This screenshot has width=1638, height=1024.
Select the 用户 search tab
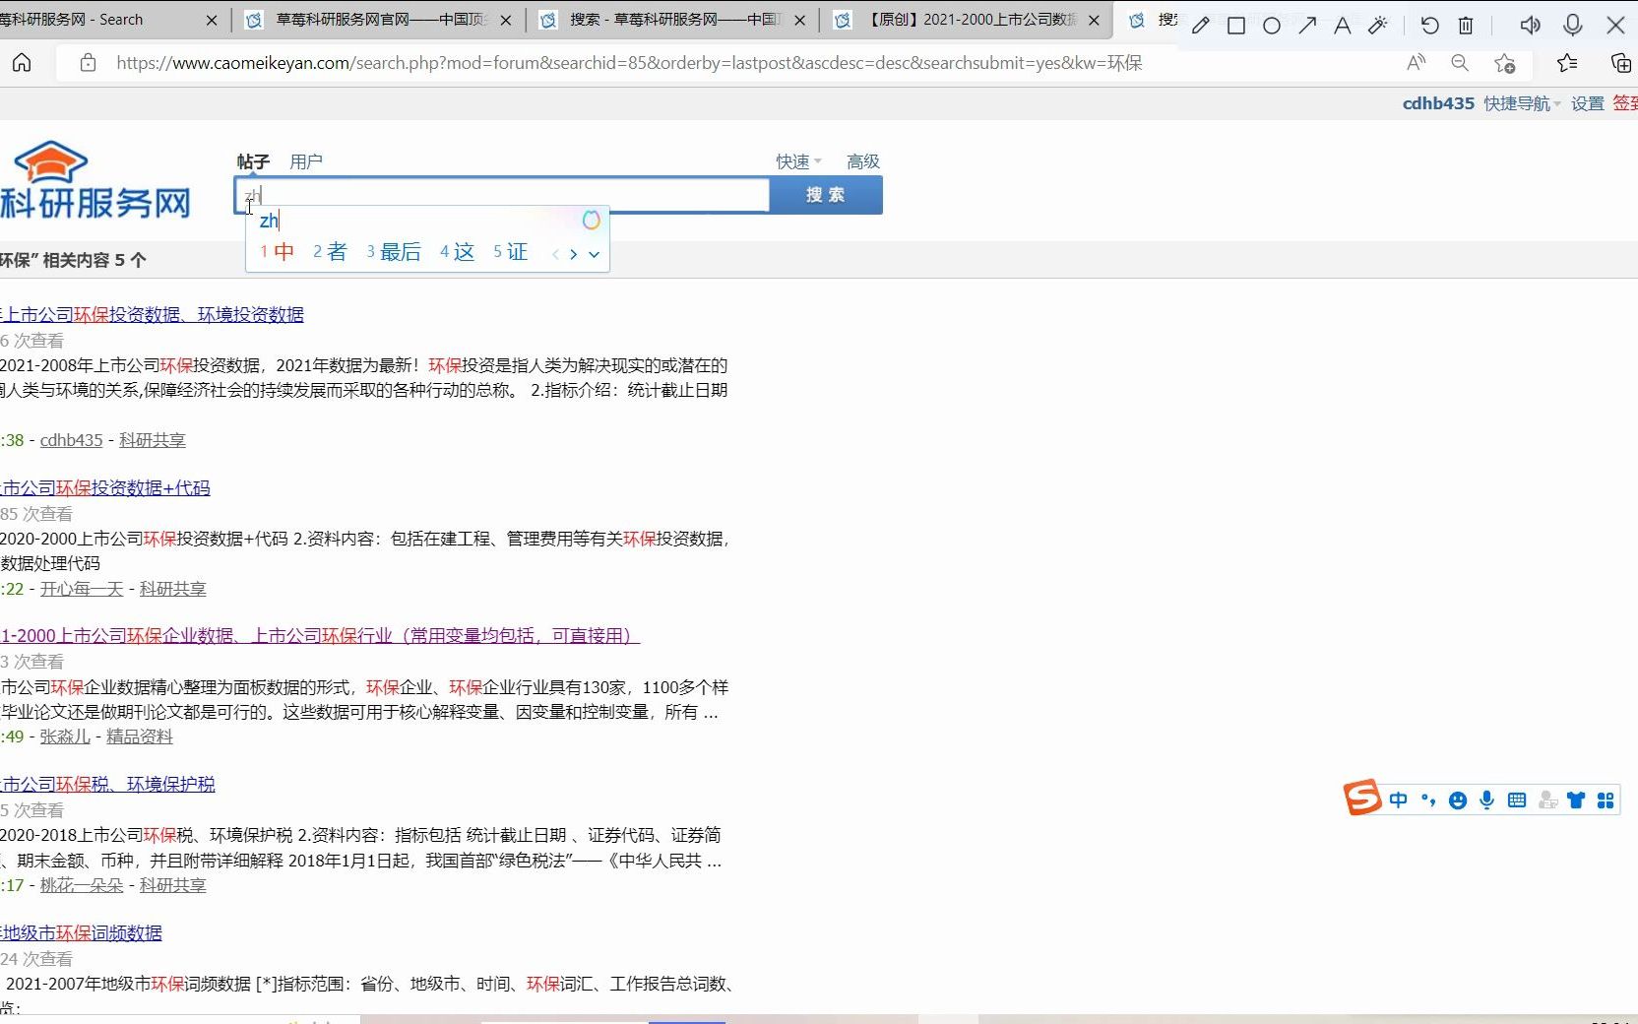306,161
